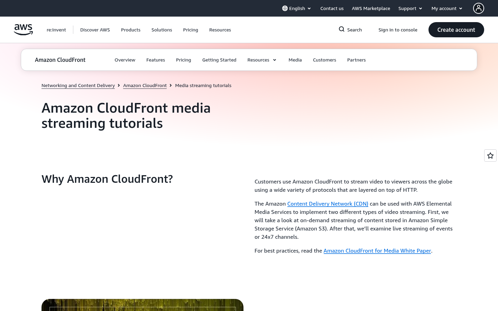Image resolution: width=498 pixels, height=311 pixels.
Task: Click Sign in to console
Action: (398, 30)
